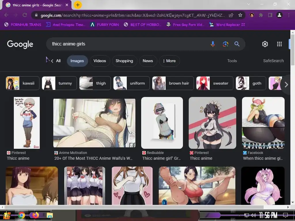Search by image with the Lens icon
The image size is (295, 221).
pyautogui.click(x=225, y=44)
